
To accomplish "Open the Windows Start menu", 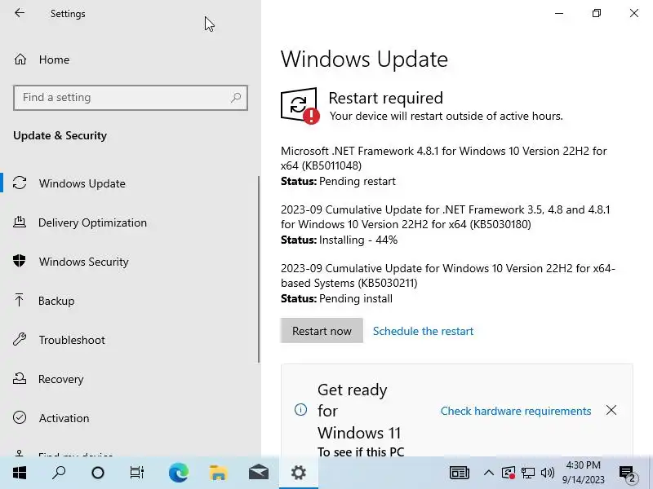I will [x=19, y=473].
